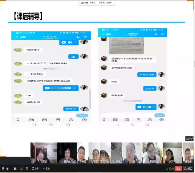Collapse the video strip with 收起
The image size is (195, 173).
[189, 139]
